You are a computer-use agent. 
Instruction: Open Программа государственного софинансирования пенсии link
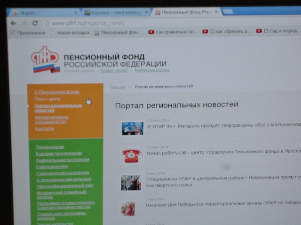66,205
